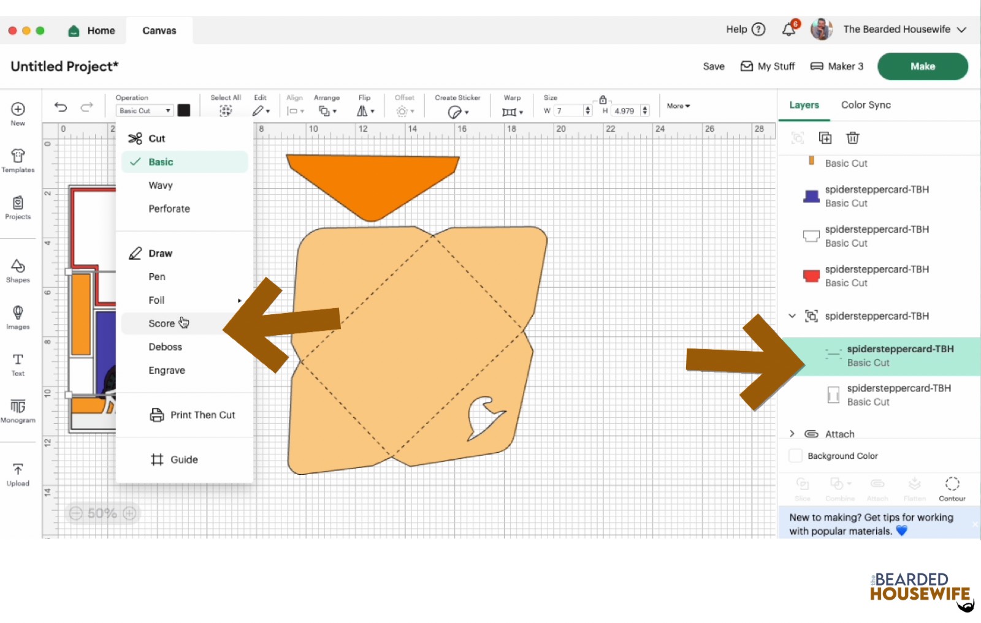Open the black operation color swatch

click(184, 110)
